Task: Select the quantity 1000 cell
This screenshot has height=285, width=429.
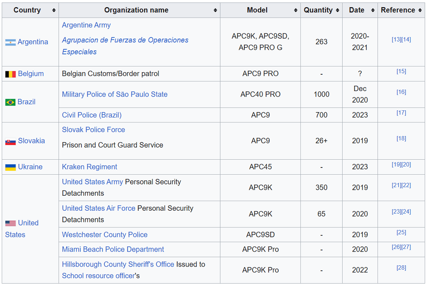Action: click(x=322, y=94)
